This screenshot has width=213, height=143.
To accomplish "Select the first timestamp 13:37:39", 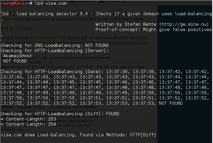I will (117, 72).
